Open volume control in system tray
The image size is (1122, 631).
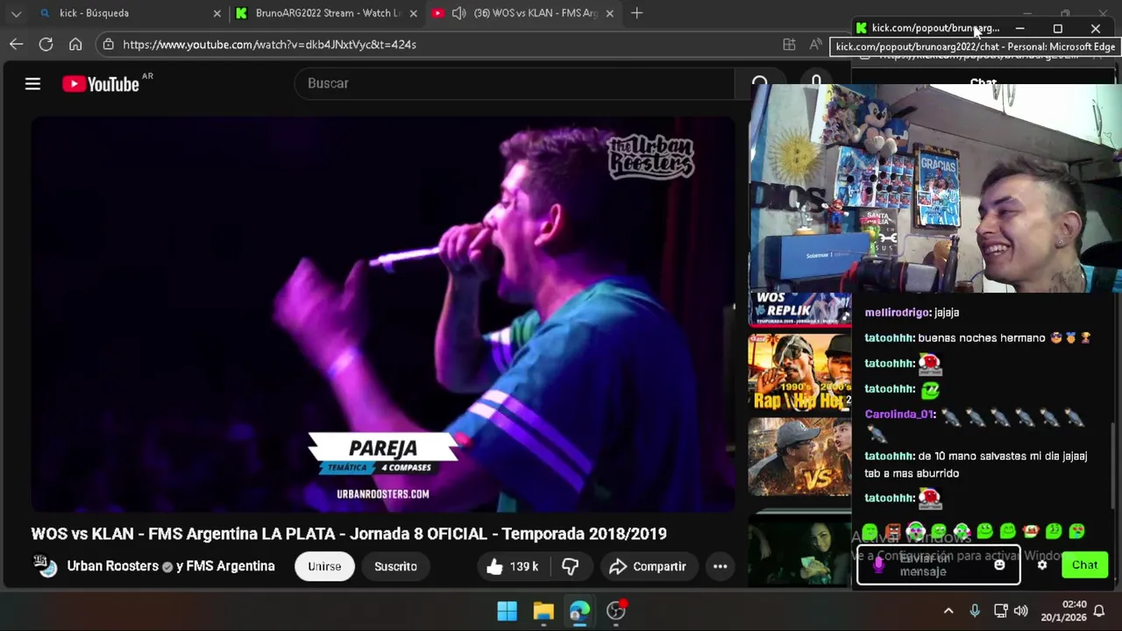pos(1021,611)
